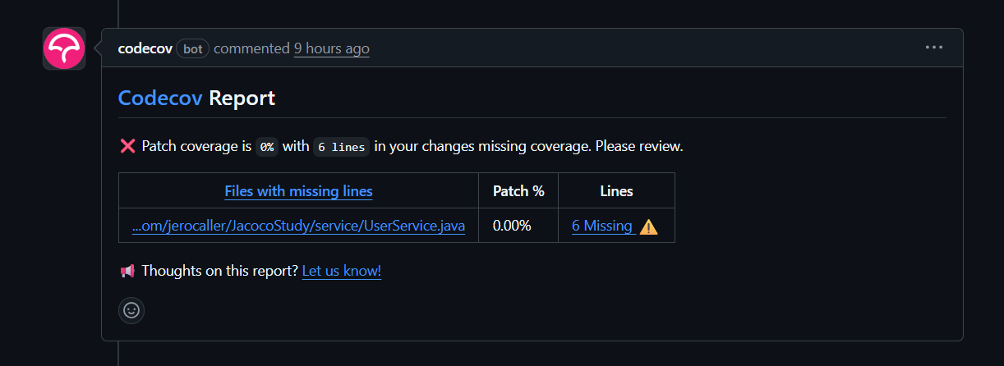Click the 0% patch coverage badge

pyautogui.click(x=266, y=147)
